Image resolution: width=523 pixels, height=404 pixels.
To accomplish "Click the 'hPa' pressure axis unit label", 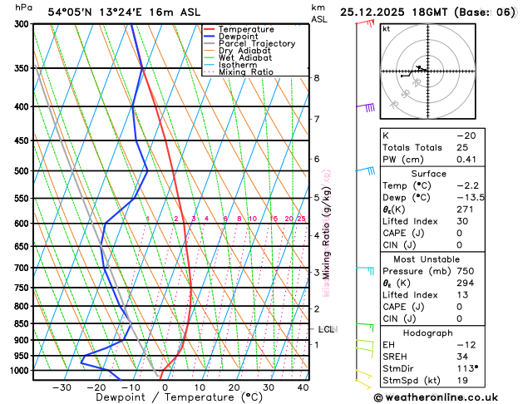I will pos(23,7).
